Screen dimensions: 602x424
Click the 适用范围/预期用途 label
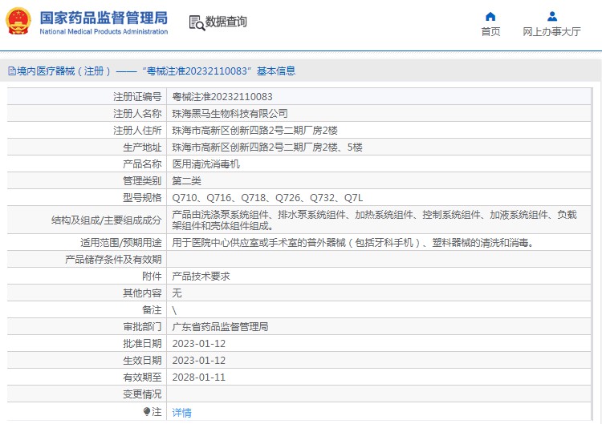tap(121, 242)
